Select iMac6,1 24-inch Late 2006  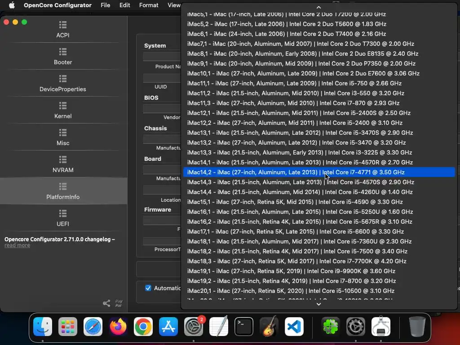319,34
